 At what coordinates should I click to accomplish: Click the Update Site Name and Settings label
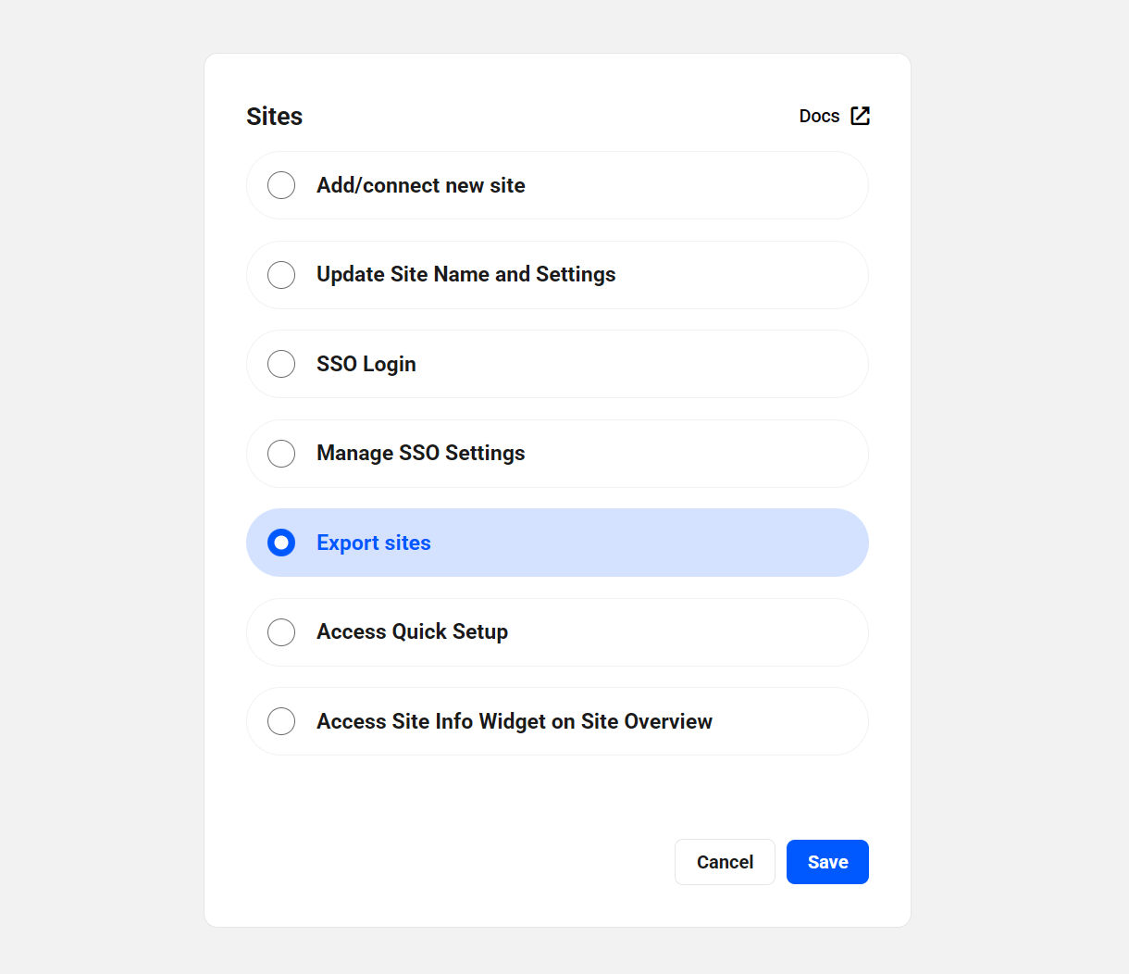coord(465,275)
